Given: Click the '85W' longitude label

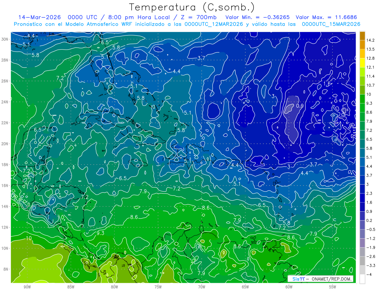Looking at the screenshot, I should point(71,287).
